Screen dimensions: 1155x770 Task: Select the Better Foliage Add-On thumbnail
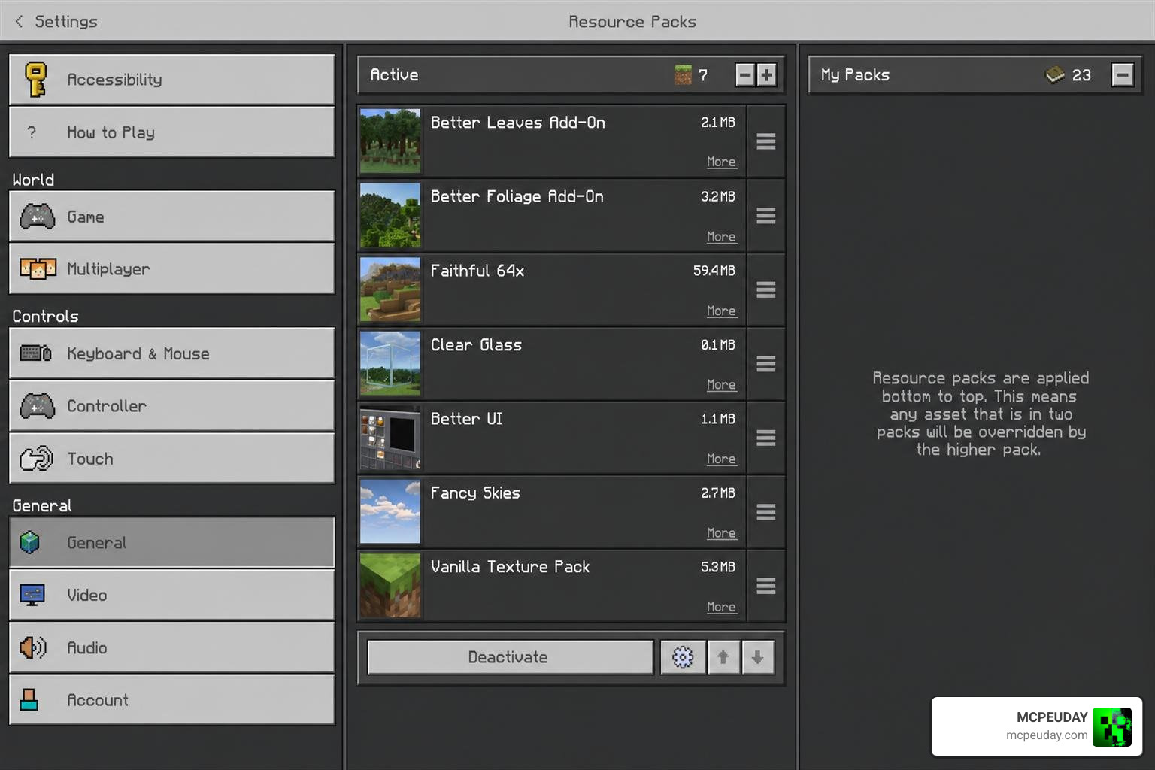tap(390, 216)
